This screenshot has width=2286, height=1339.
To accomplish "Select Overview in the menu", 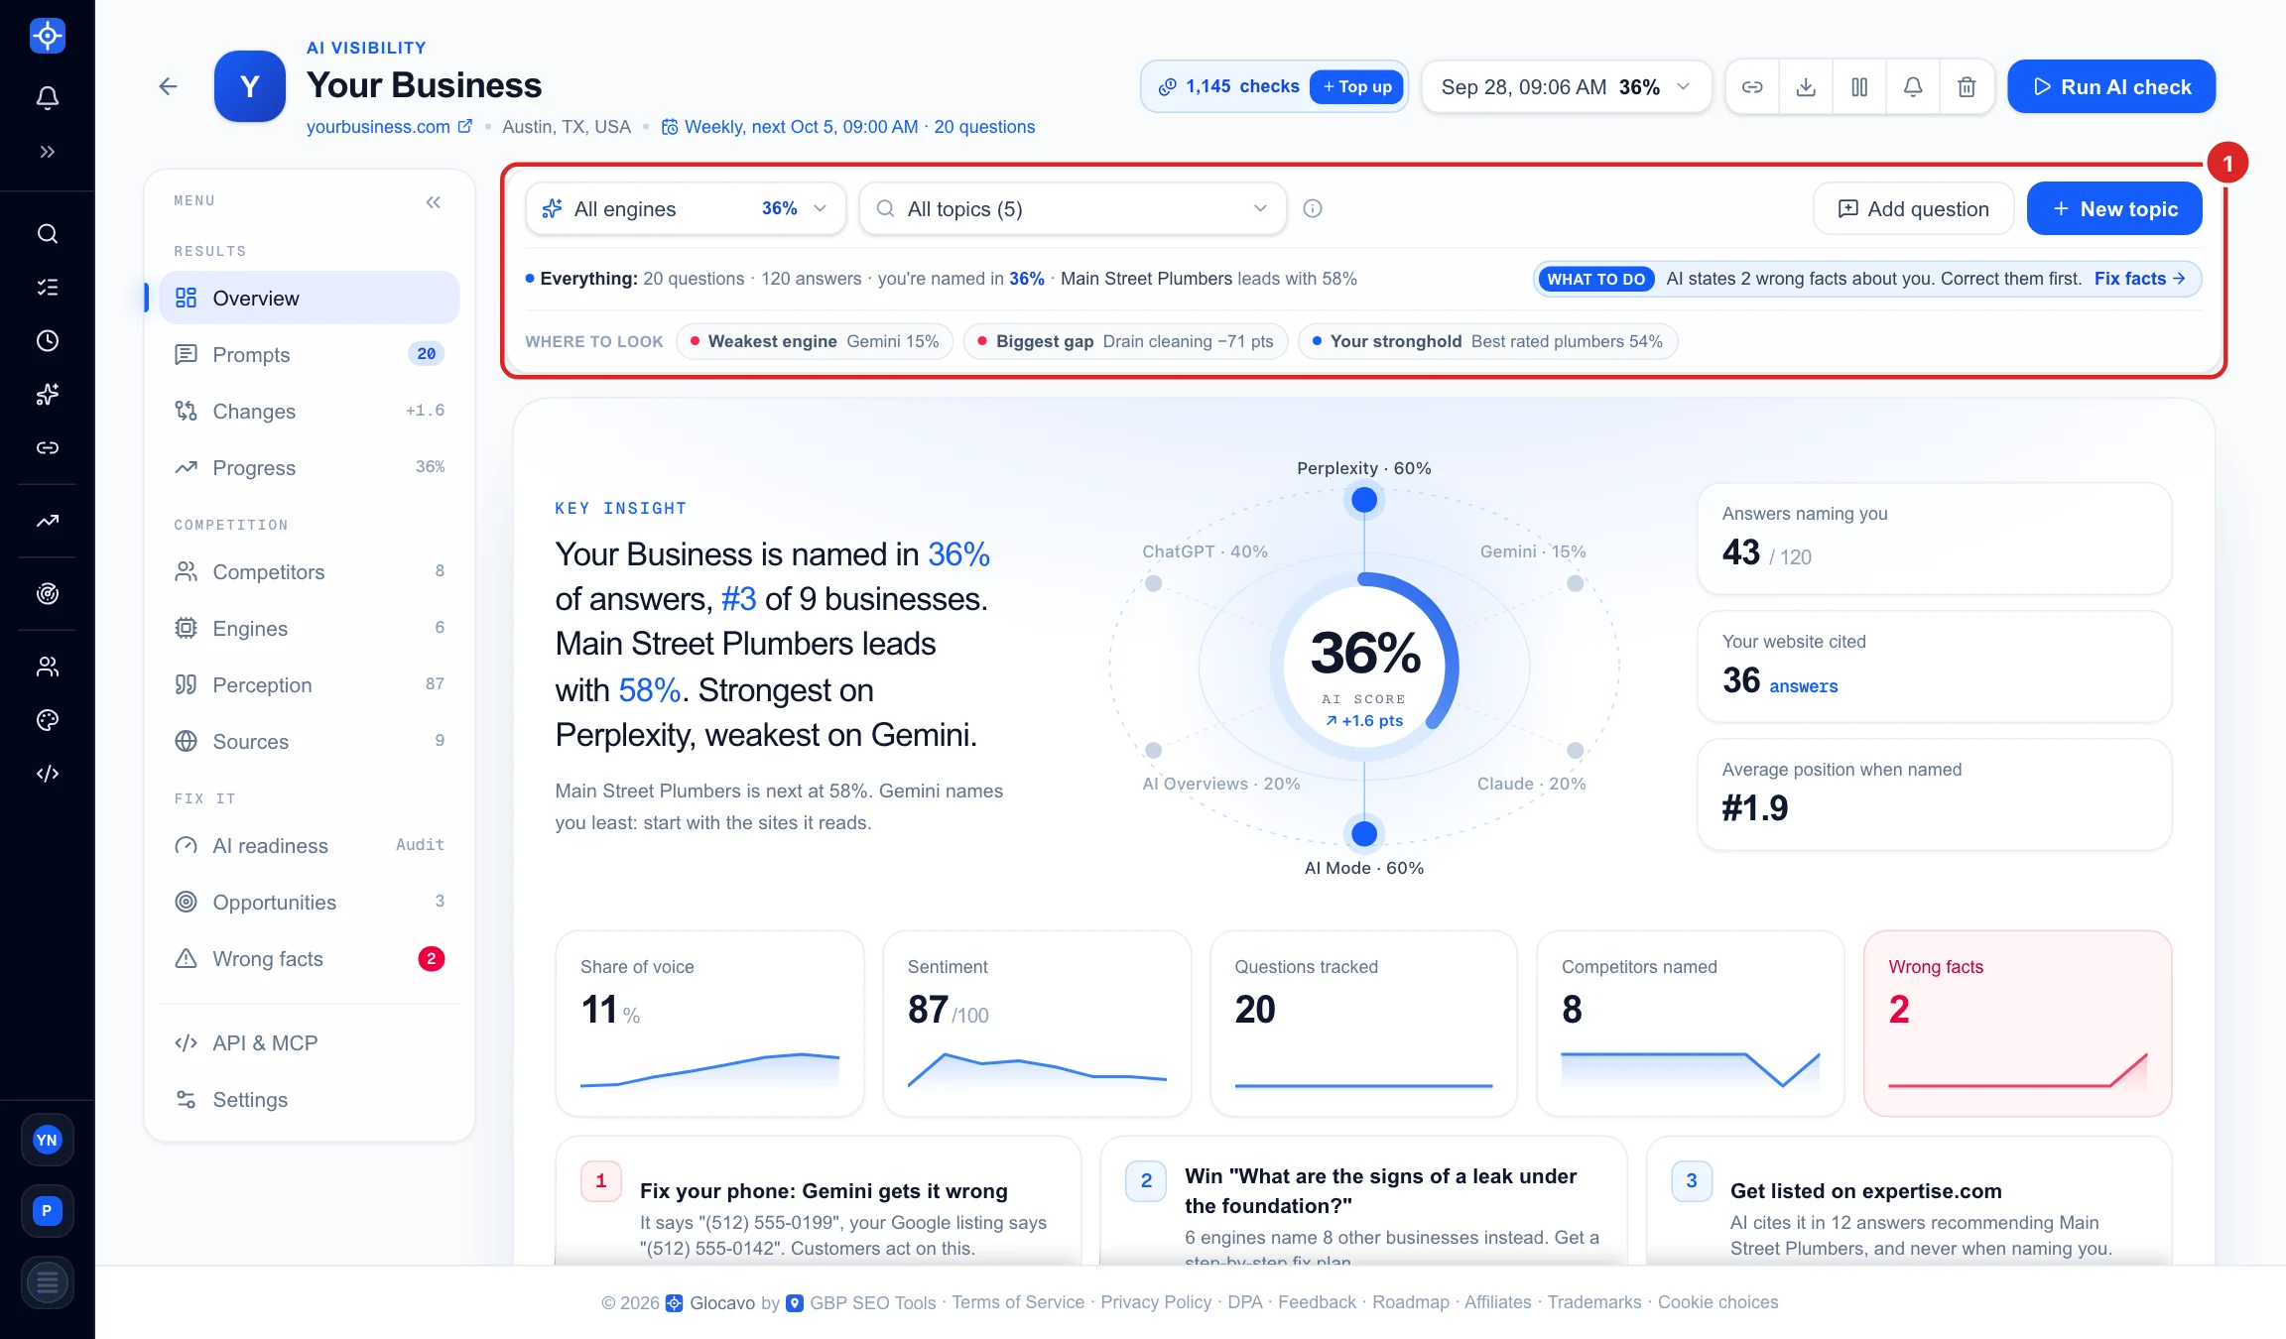I will pyautogui.click(x=309, y=298).
